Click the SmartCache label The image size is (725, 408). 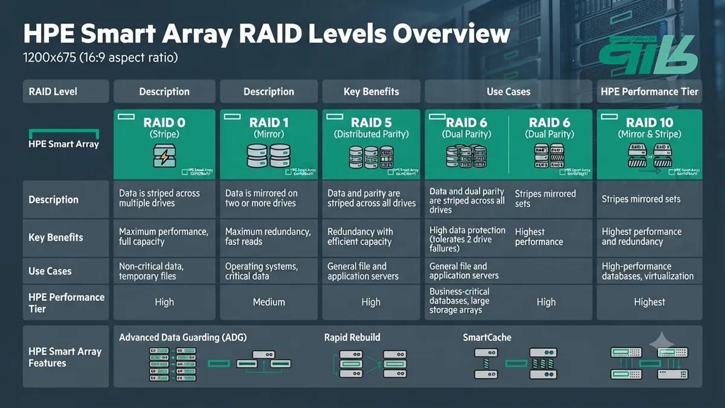[487, 337]
